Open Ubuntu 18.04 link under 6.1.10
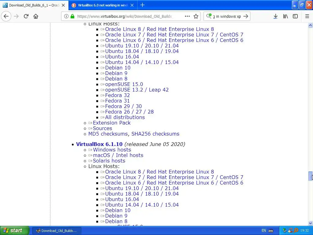 pos(142,194)
